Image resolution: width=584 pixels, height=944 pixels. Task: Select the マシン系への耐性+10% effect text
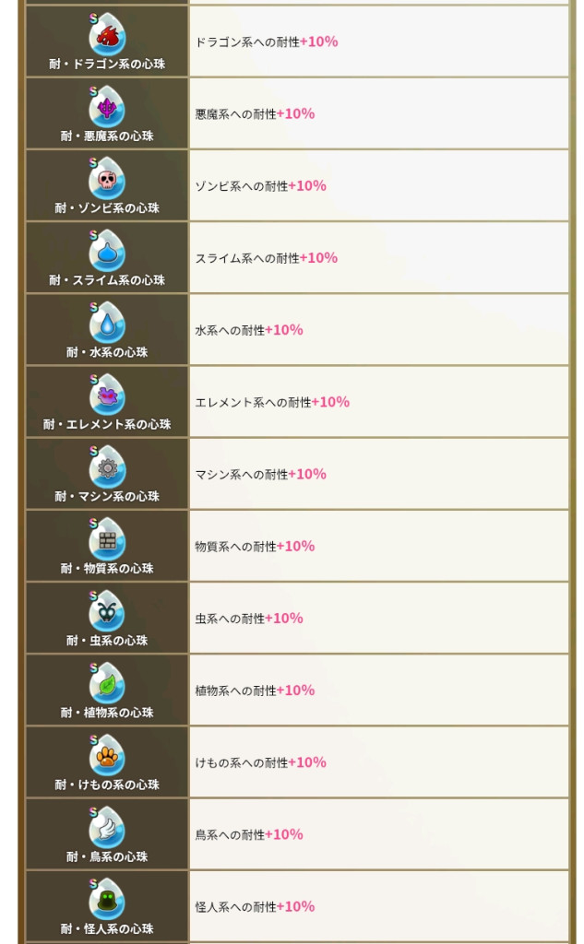260,474
